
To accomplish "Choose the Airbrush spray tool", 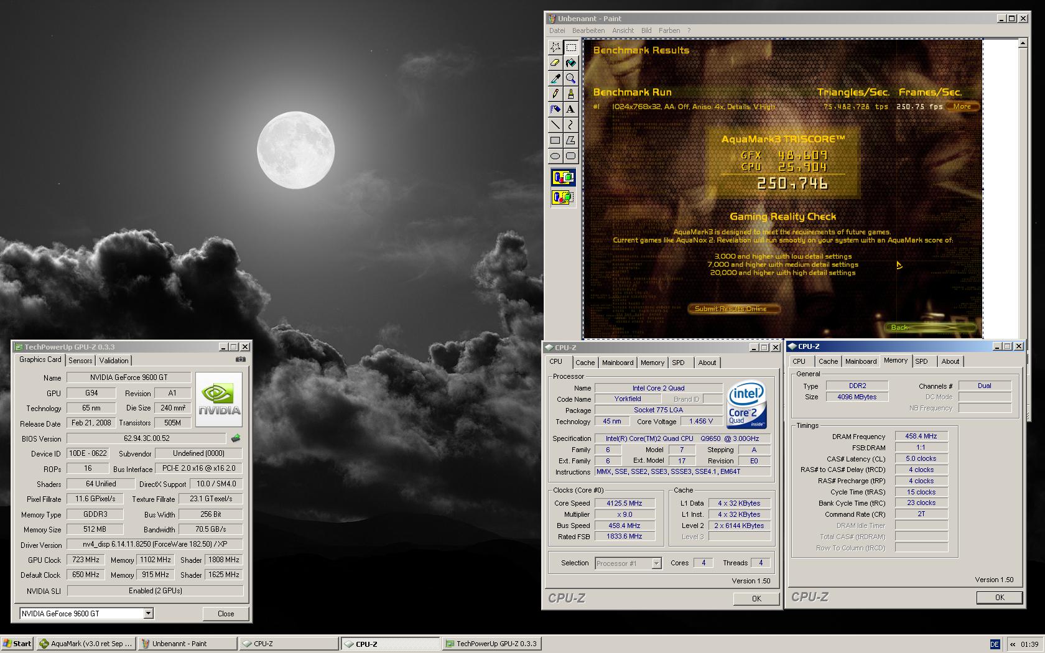I will click(x=555, y=109).
